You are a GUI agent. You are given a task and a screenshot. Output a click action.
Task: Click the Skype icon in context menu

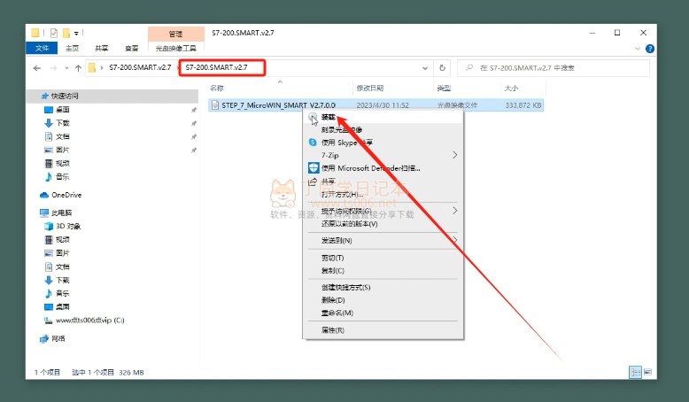pos(313,143)
